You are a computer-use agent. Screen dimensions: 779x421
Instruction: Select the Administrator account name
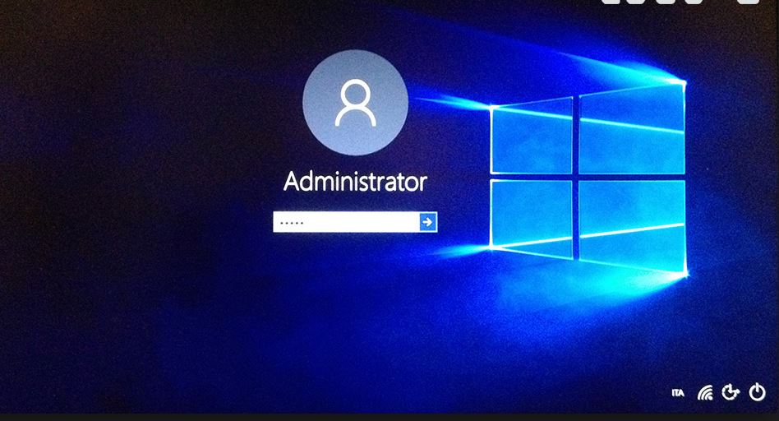(355, 182)
